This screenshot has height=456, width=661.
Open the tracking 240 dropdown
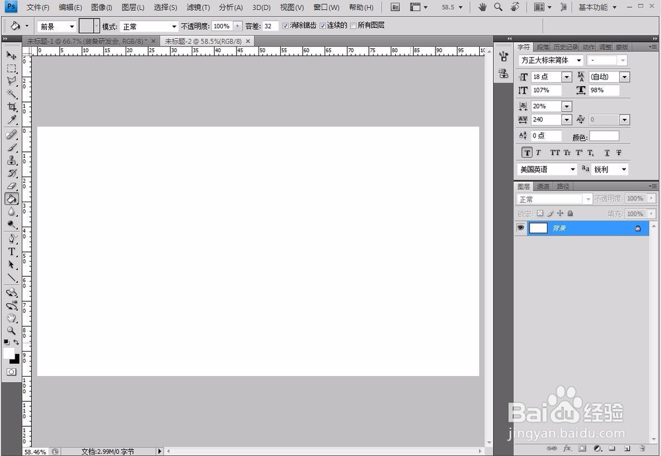tap(566, 120)
